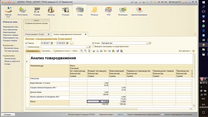Switch to Отчеты раздела "Склад" tab
This screenshot has height=117, width=208.
coord(35,34)
